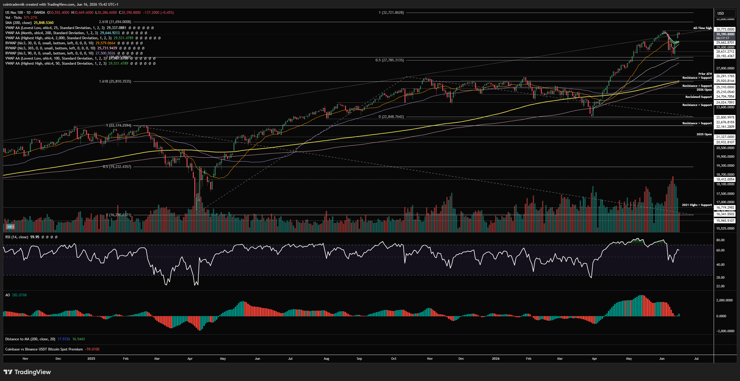
Task: Select the VWAP AA Lowest Low 25 legend
Action: click(x=80, y=28)
